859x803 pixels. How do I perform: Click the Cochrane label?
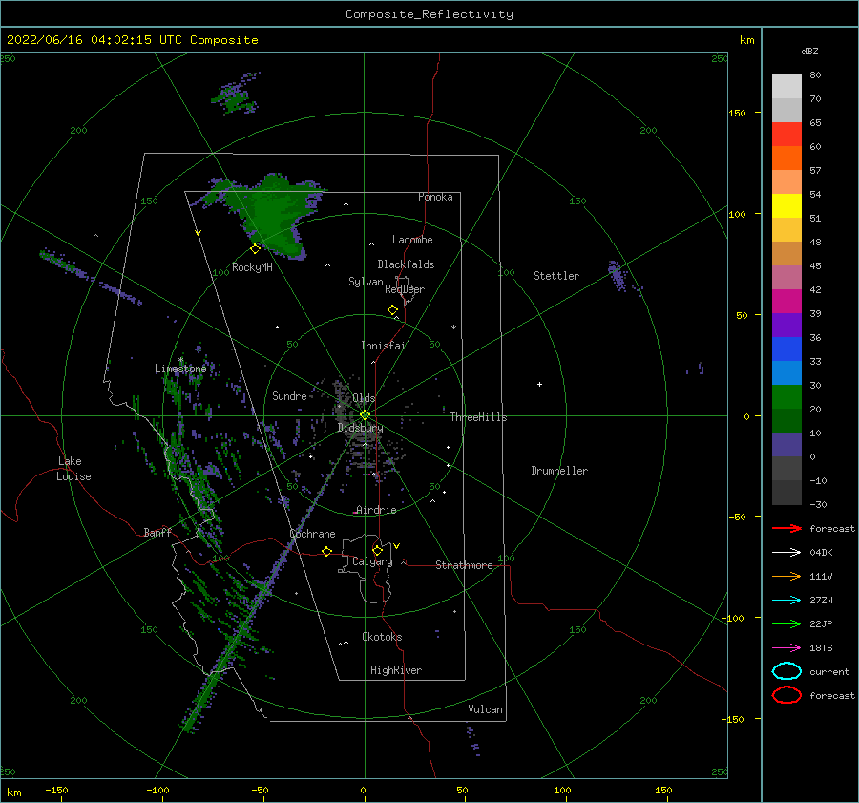click(312, 534)
